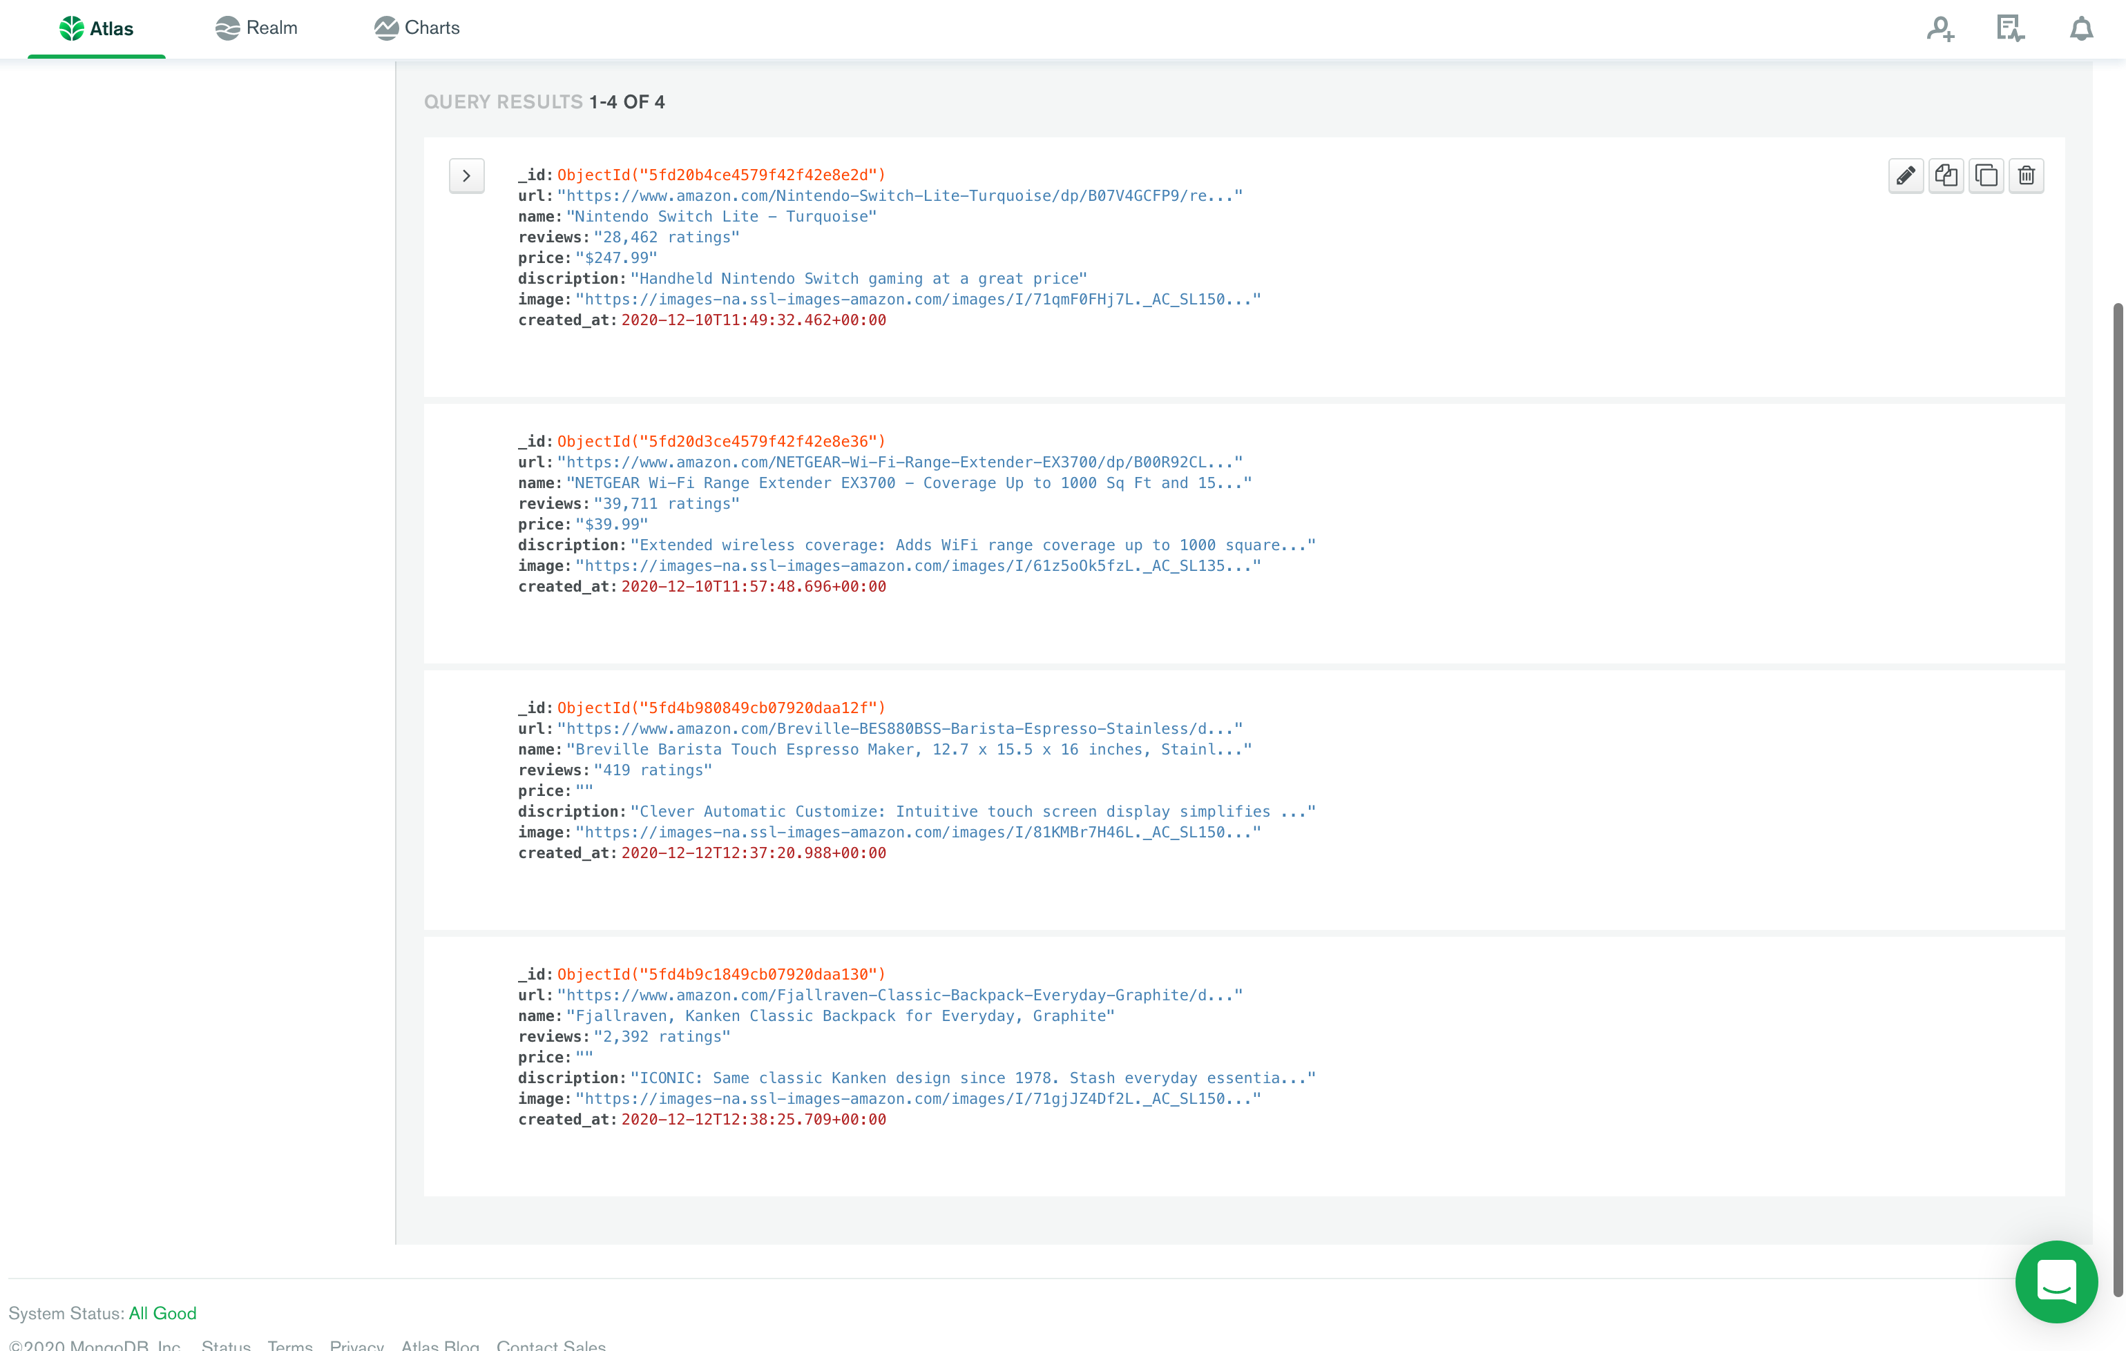Click the NETGEAR image url ending 61z5oOk5fzL
Image resolution: width=2126 pixels, height=1351 pixels.
918,565
